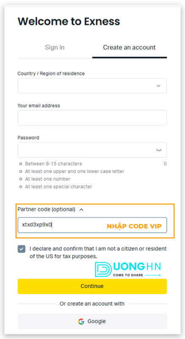The image size is (185, 339).
Task: Click the Between 8-15 characters rule bullet
Action: click(x=54, y=164)
